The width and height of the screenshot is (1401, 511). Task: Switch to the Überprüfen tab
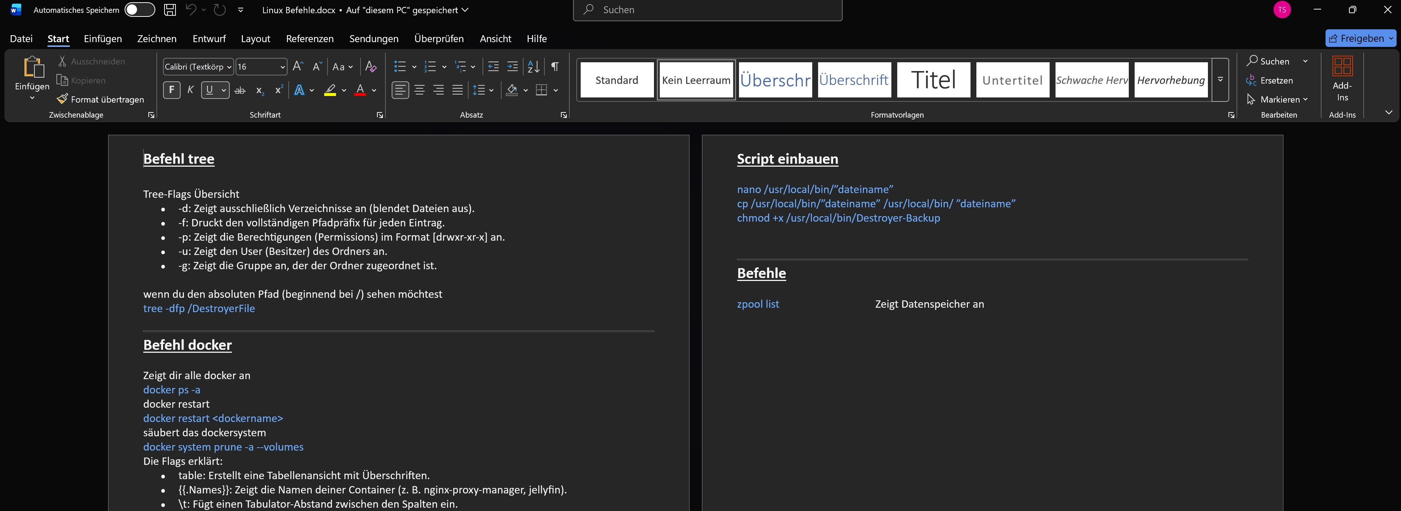click(439, 38)
